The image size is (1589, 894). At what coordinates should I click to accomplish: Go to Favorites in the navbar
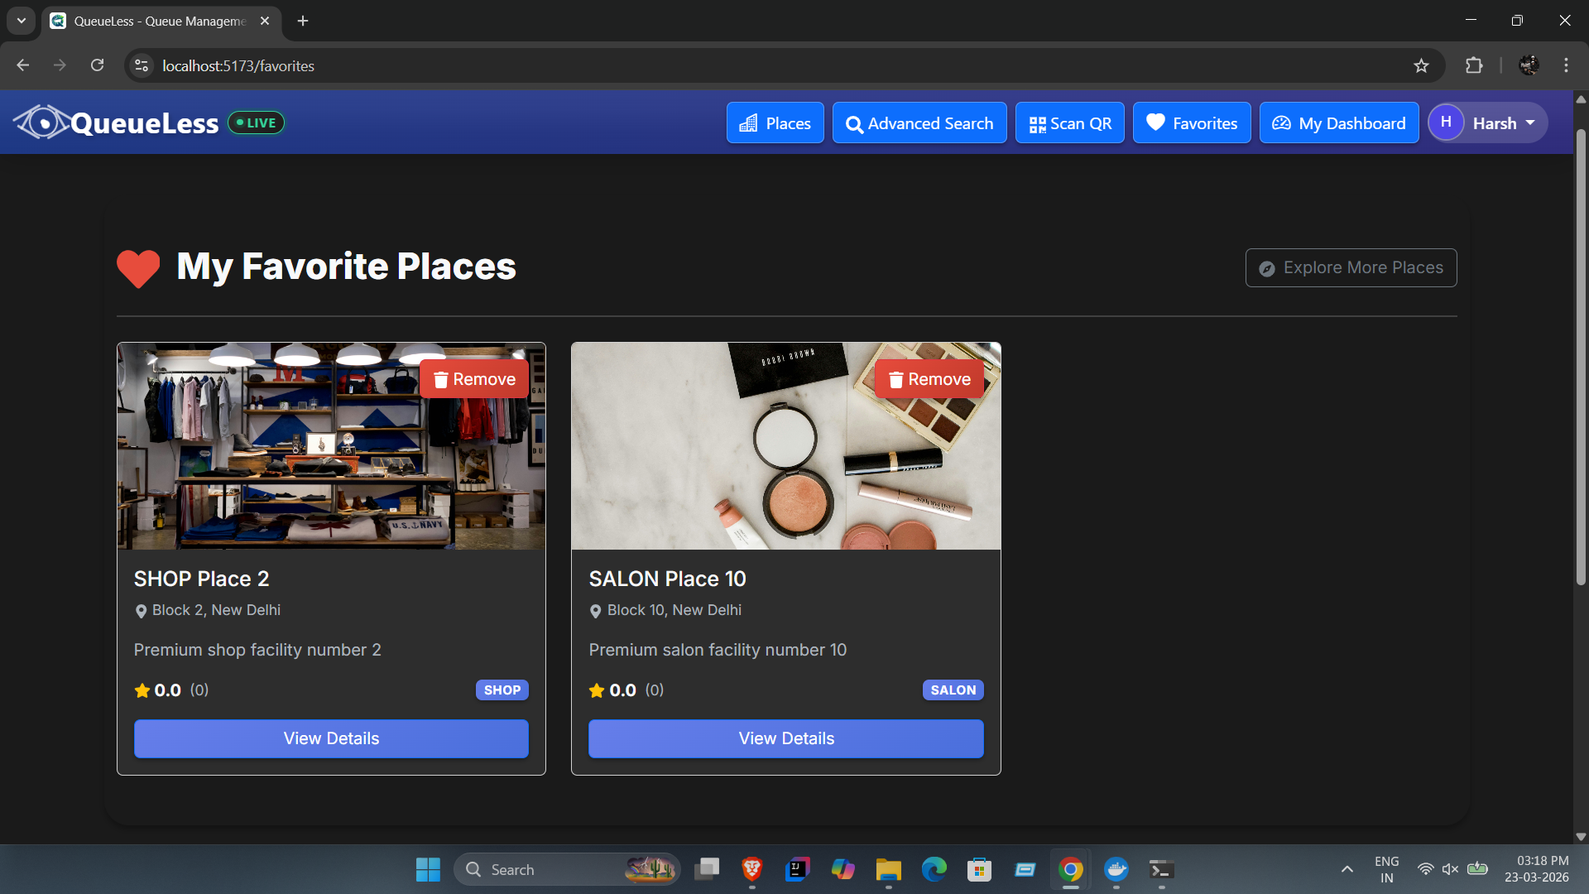coord(1191,123)
